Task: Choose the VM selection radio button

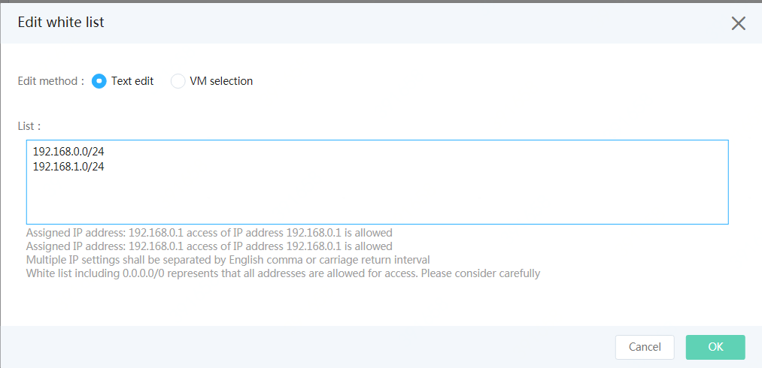Action: pos(178,81)
